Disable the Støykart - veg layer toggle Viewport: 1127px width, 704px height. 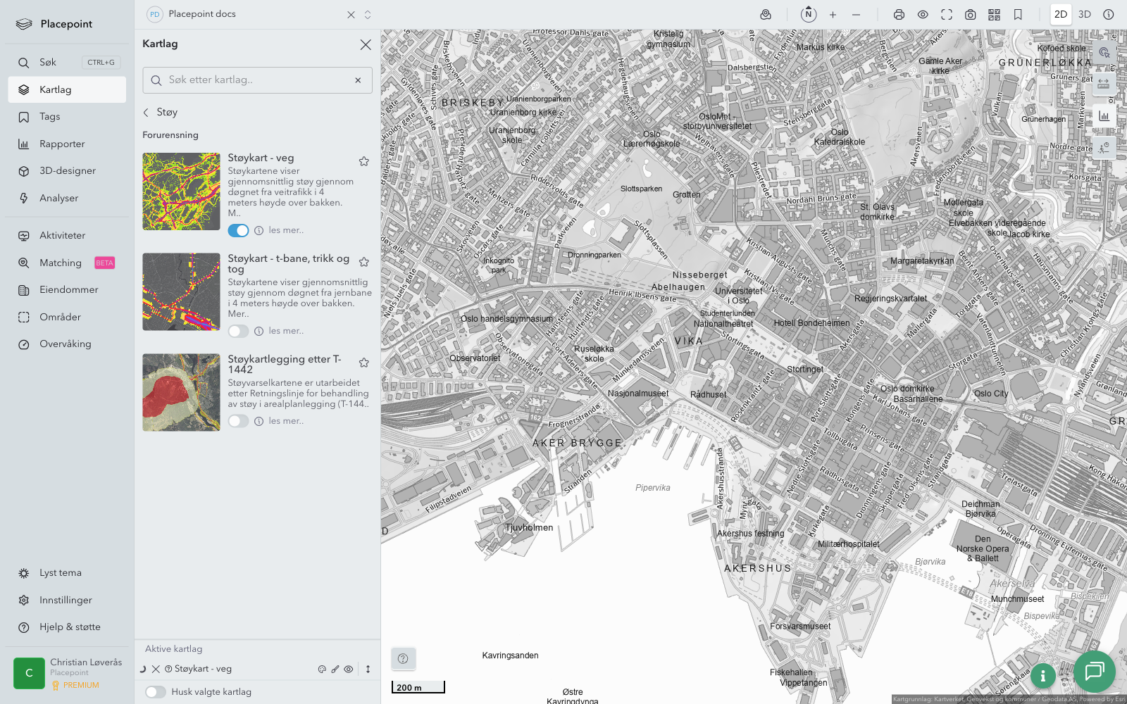(x=238, y=231)
